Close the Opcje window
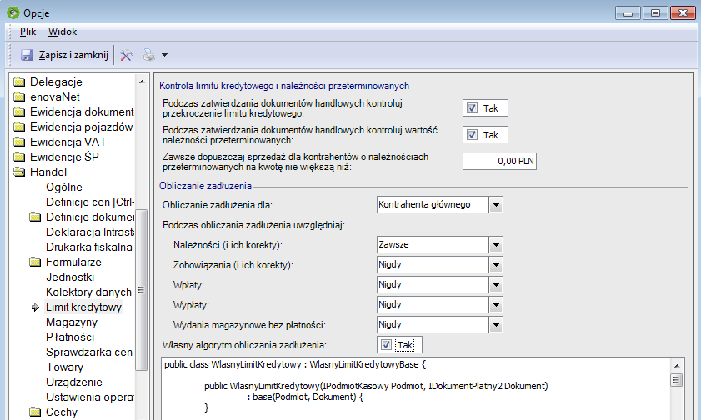The height and width of the screenshot is (420, 701). (x=683, y=13)
